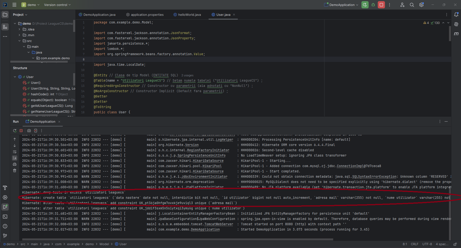Print console output printer icon
Screen dimensions: 461x248
[15, 164]
